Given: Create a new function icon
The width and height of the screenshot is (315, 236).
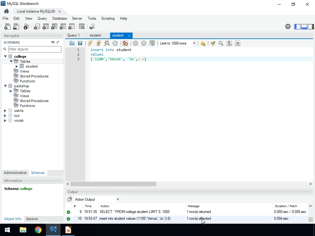Looking at the screenshot, I should tap(71, 26).
